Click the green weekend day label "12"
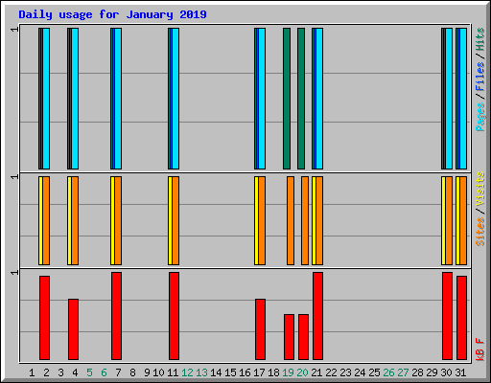 [x=187, y=372]
